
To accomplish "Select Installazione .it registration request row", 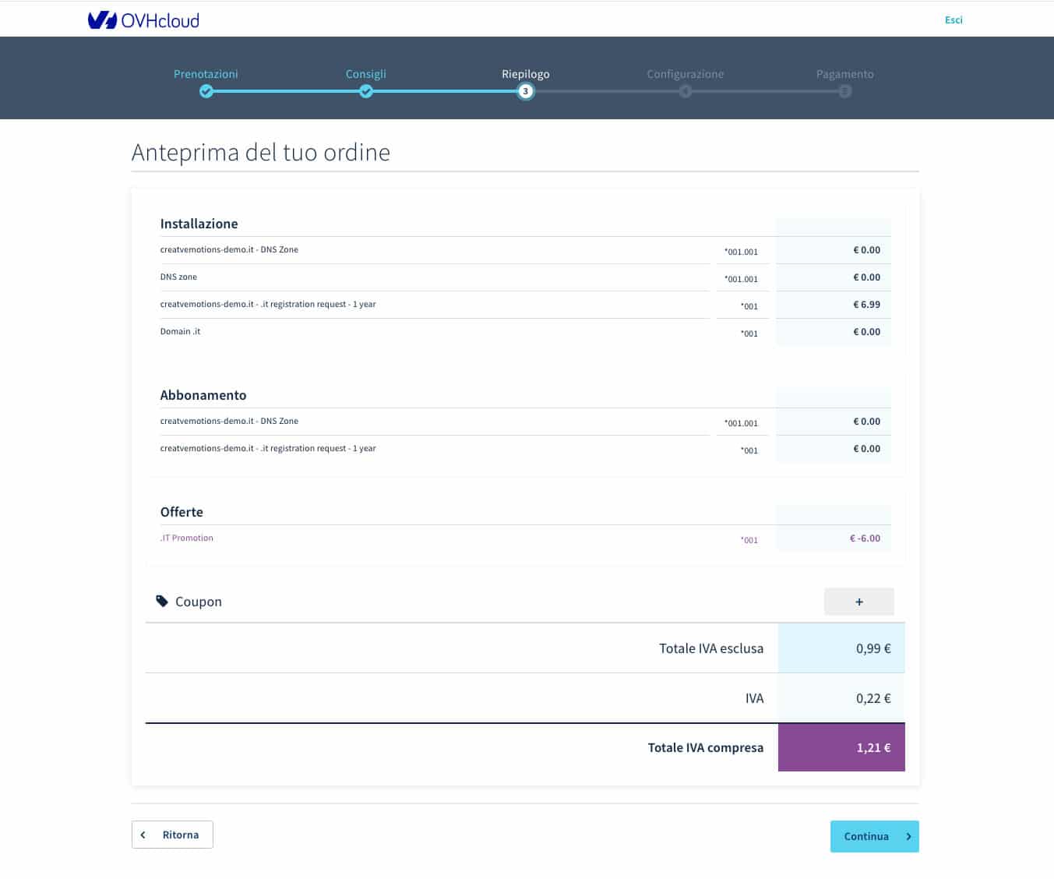I will (268, 304).
